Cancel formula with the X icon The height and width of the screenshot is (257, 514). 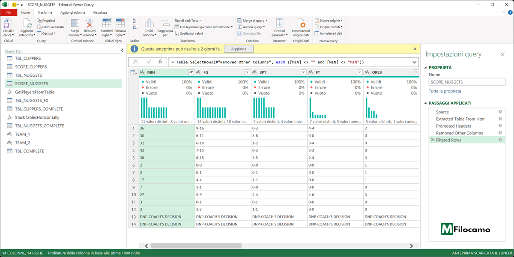click(135, 62)
